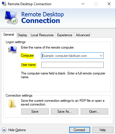Click the Save As... button

65,112
